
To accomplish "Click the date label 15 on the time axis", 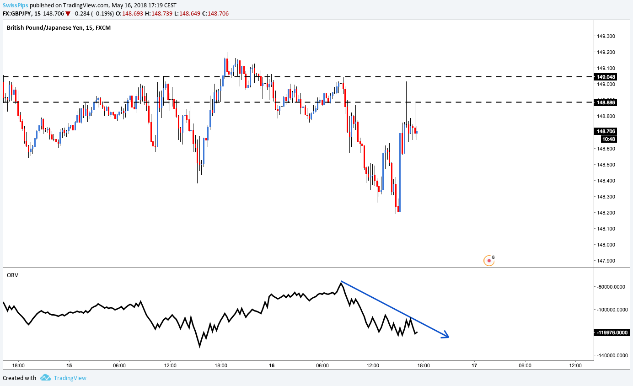I will tap(69, 365).
